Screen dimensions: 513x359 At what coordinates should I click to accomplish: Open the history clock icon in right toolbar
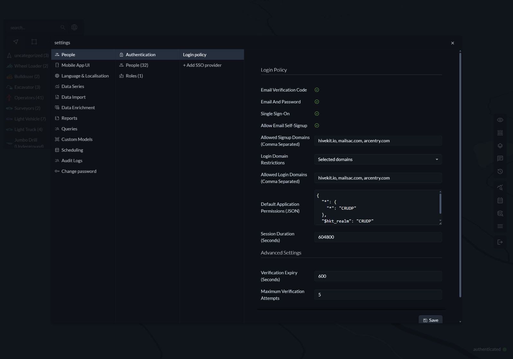[x=500, y=171]
